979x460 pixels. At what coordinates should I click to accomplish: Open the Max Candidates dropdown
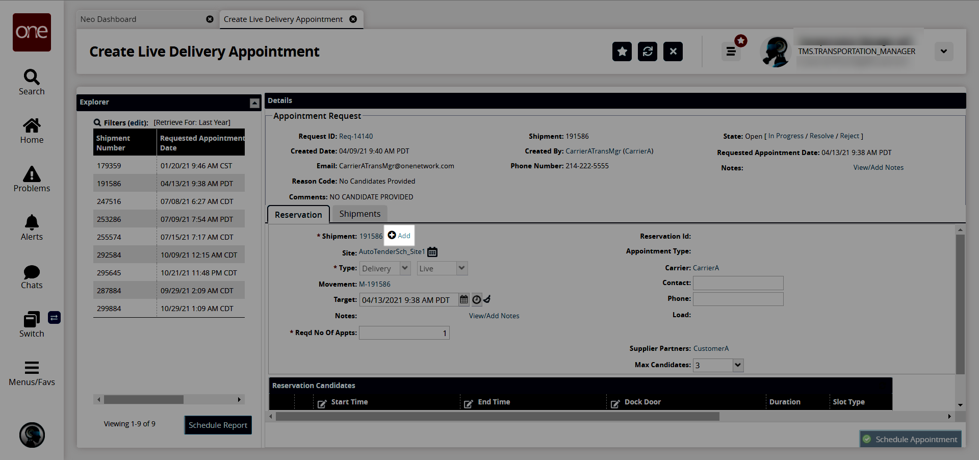pos(737,365)
